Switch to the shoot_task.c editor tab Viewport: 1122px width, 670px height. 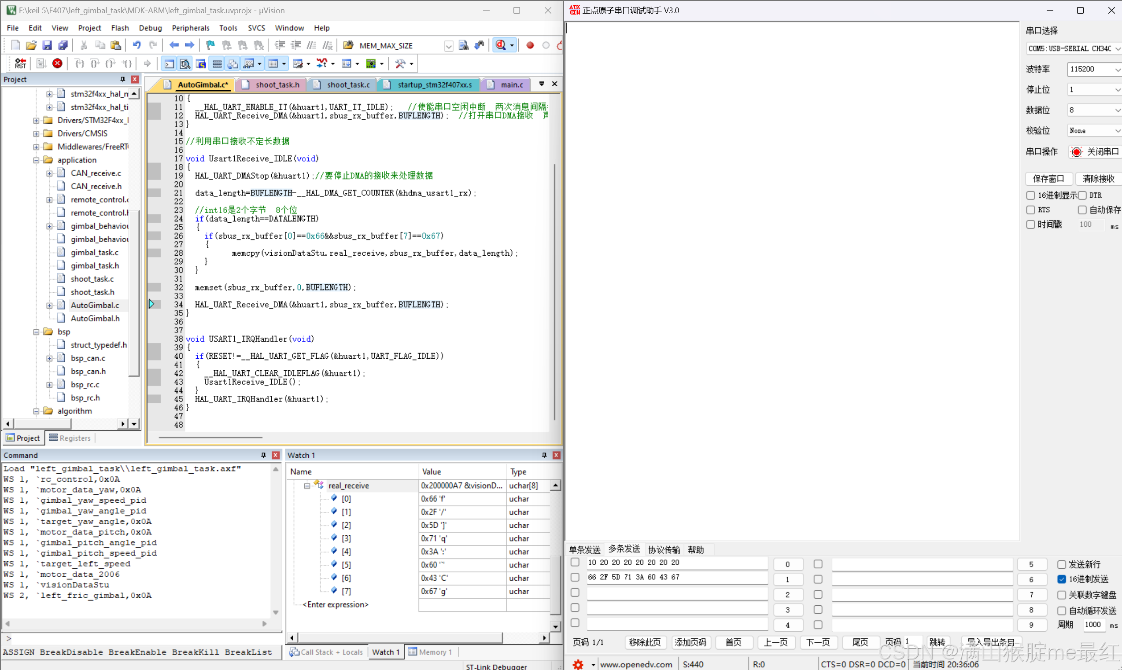click(348, 85)
